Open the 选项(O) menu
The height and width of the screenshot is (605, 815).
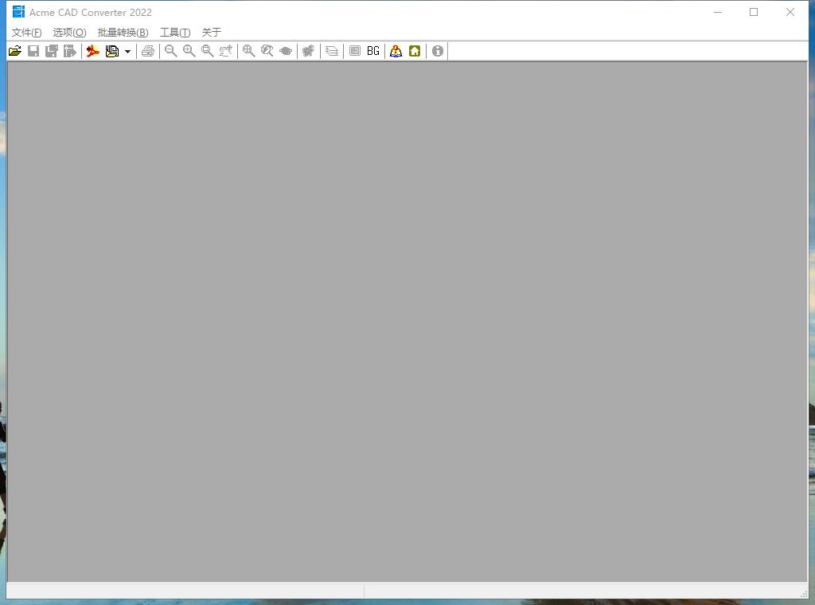pyautogui.click(x=69, y=33)
